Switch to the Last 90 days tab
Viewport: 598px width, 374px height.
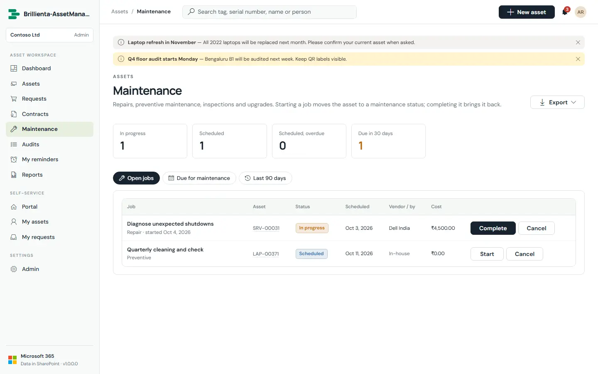tap(265, 178)
